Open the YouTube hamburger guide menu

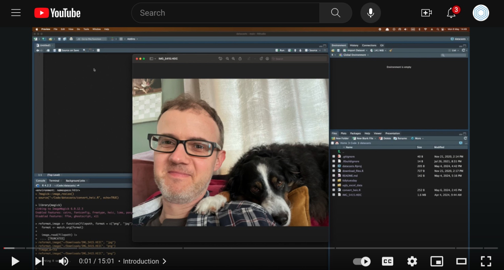16,13
